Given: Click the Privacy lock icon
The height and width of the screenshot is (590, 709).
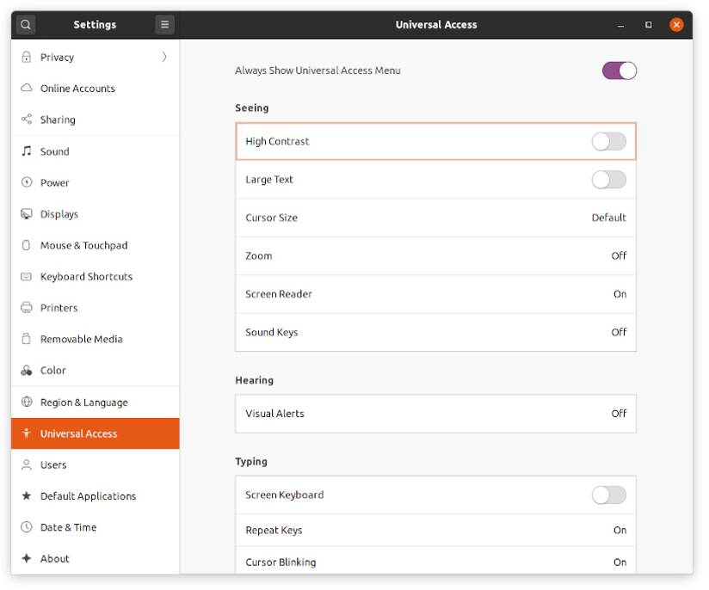Looking at the screenshot, I should [x=27, y=57].
